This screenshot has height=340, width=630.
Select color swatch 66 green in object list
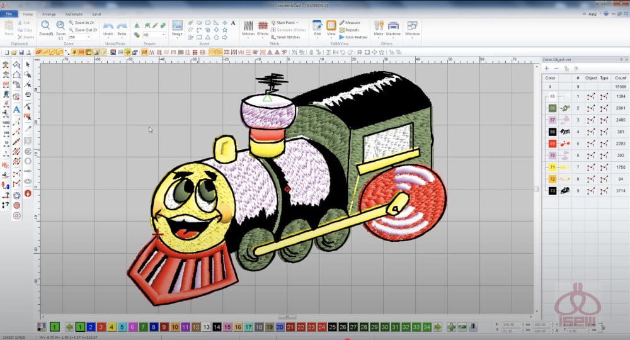tap(552, 108)
